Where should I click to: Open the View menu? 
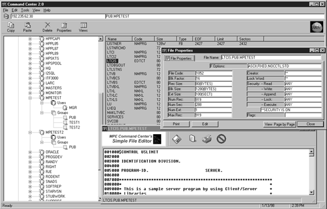pos(36,10)
